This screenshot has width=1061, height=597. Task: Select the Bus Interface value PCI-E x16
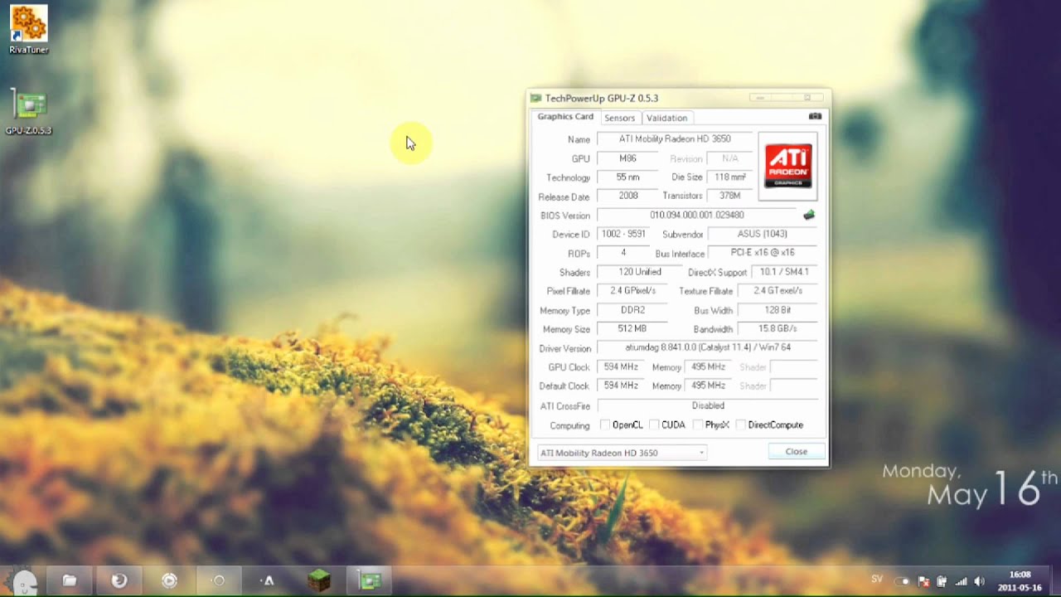click(x=763, y=253)
